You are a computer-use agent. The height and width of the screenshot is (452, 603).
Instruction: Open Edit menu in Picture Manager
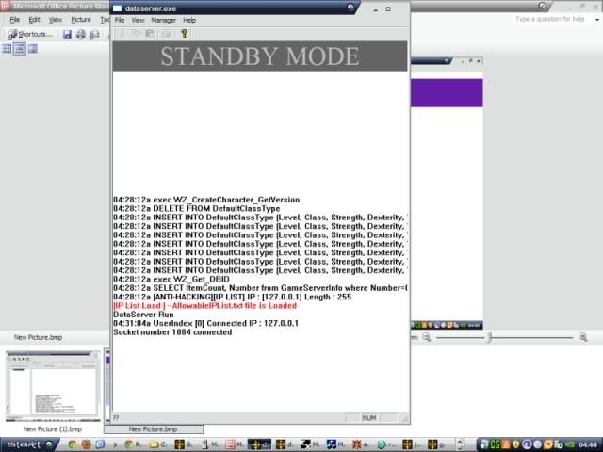pos(34,19)
